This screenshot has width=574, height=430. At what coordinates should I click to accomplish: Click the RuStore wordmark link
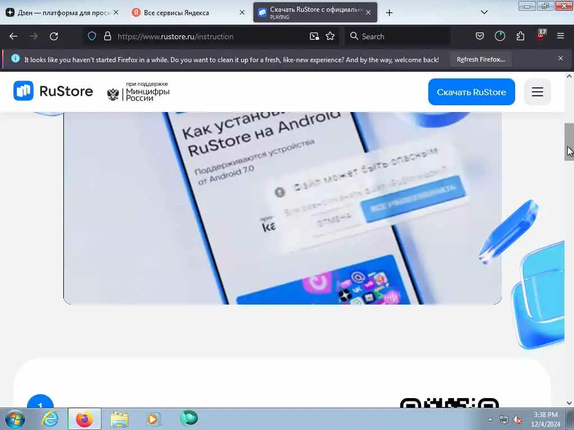coord(66,91)
